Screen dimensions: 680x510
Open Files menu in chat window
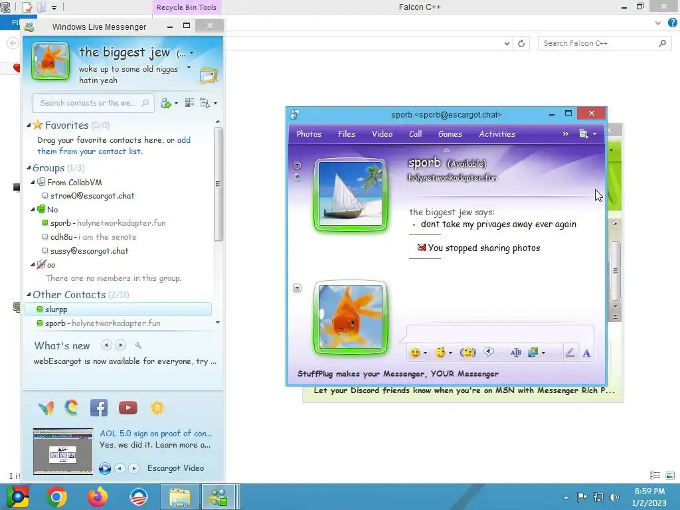coord(347,134)
